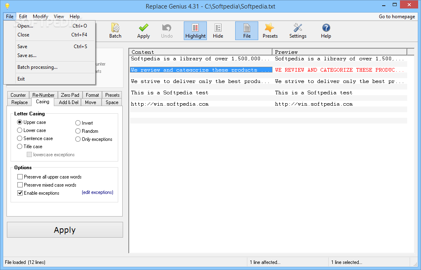
Task: Click 'File loaded (12 lines)' status text
Action: [x=25, y=262]
